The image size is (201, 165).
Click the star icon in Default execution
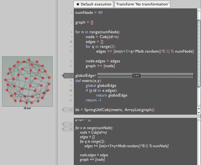(x=78, y=4)
